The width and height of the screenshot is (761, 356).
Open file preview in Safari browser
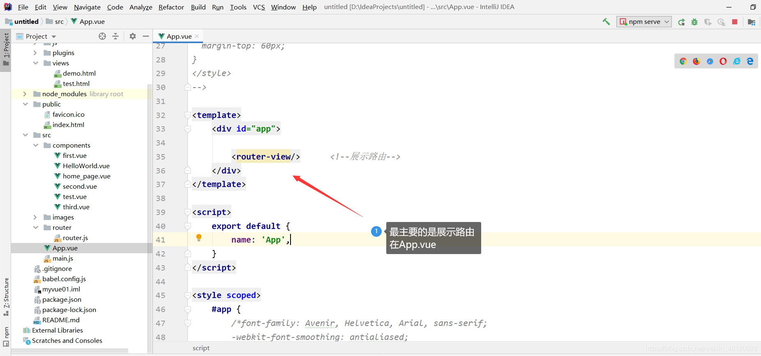coord(710,61)
